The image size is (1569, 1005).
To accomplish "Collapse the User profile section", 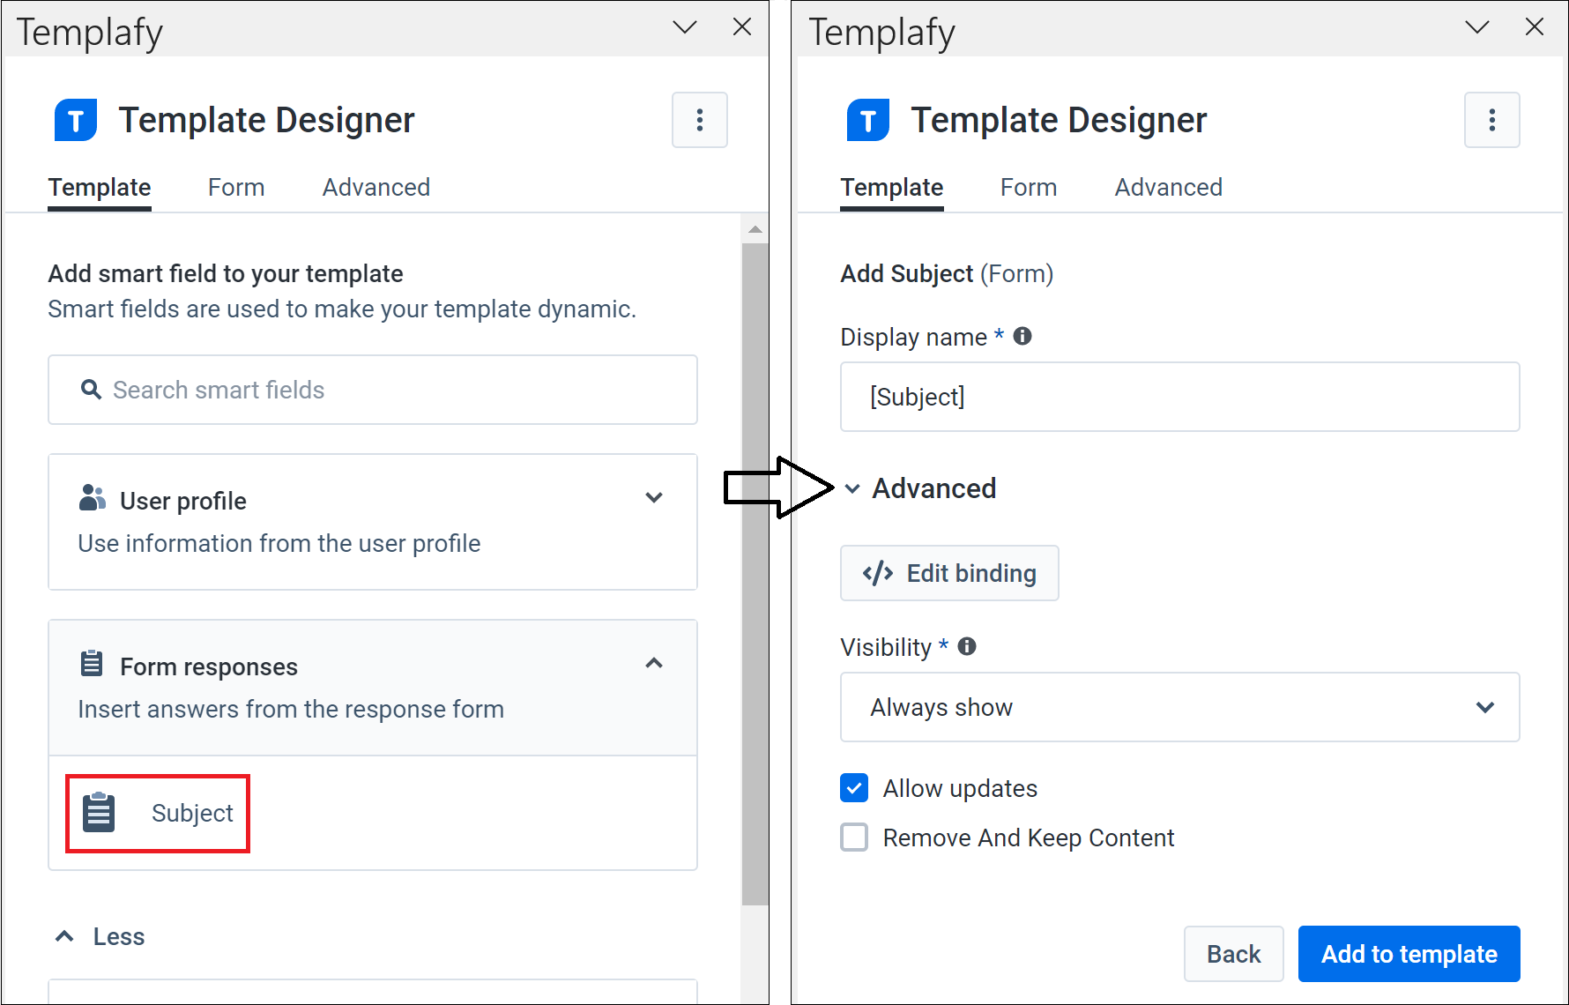I will coord(654,497).
